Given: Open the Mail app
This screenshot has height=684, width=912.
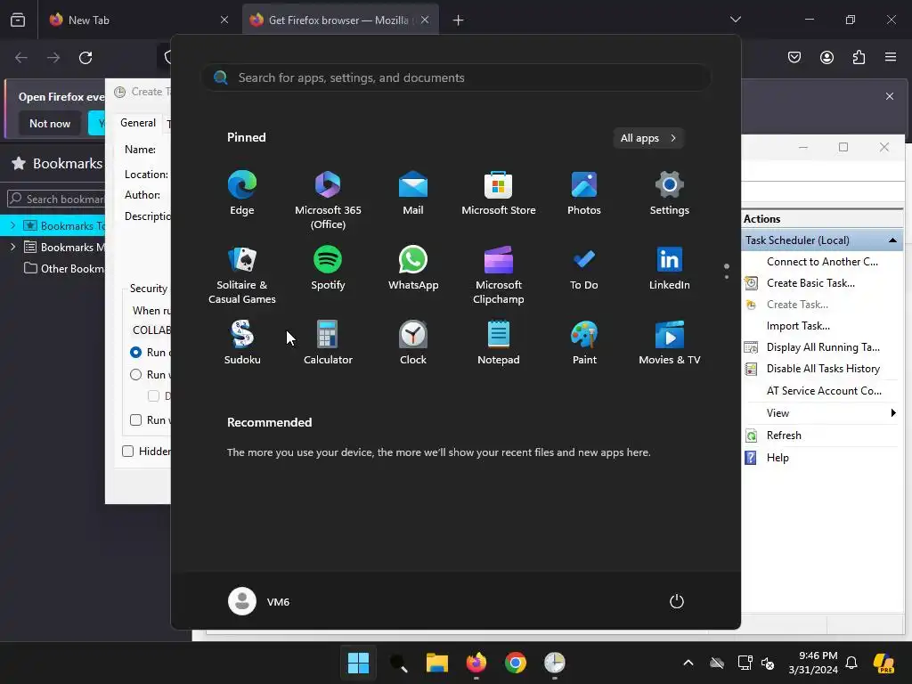Looking at the screenshot, I should point(413,193).
